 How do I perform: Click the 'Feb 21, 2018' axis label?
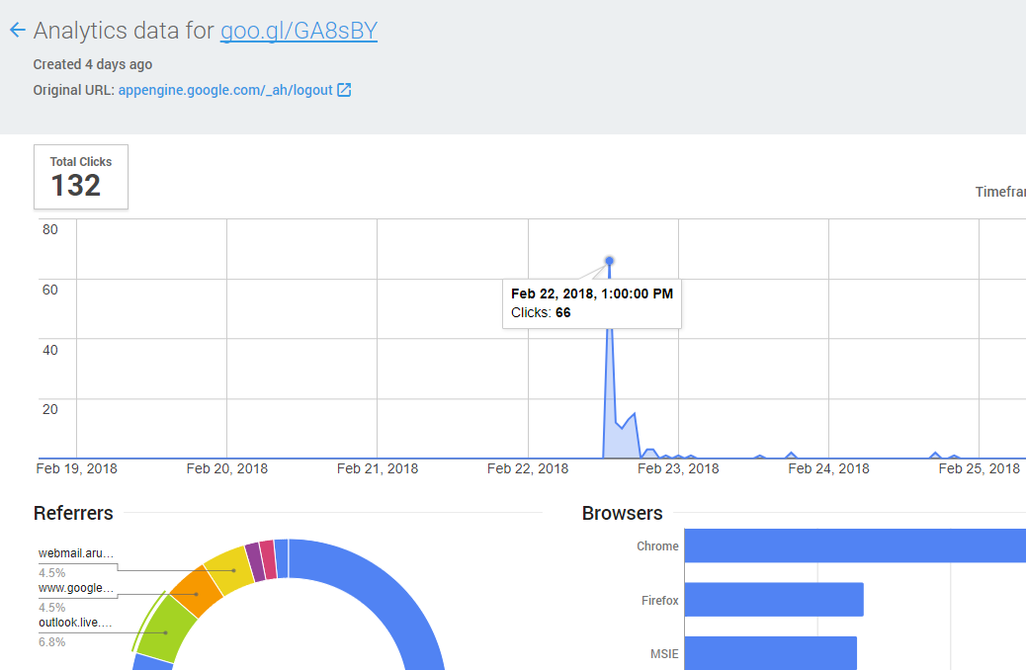pos(378,468)
